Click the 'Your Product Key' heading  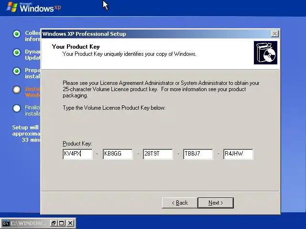click(x=76, y=47)
